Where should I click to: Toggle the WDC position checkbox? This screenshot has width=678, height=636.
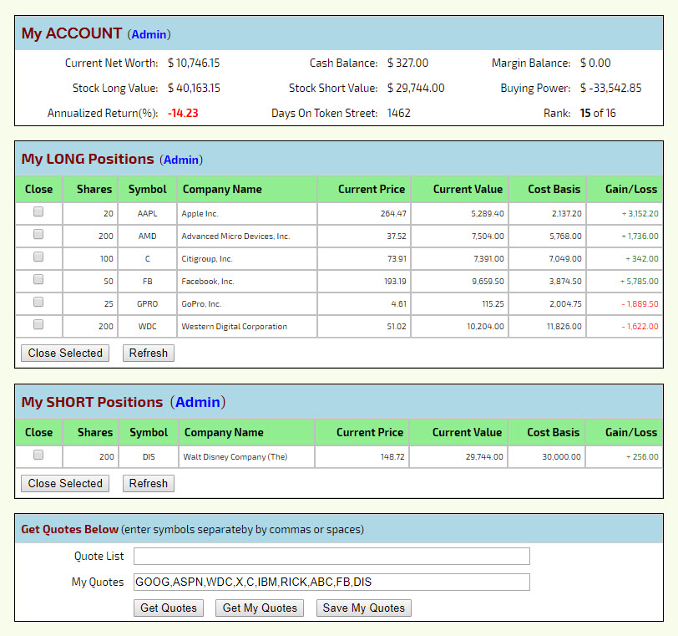38,324
